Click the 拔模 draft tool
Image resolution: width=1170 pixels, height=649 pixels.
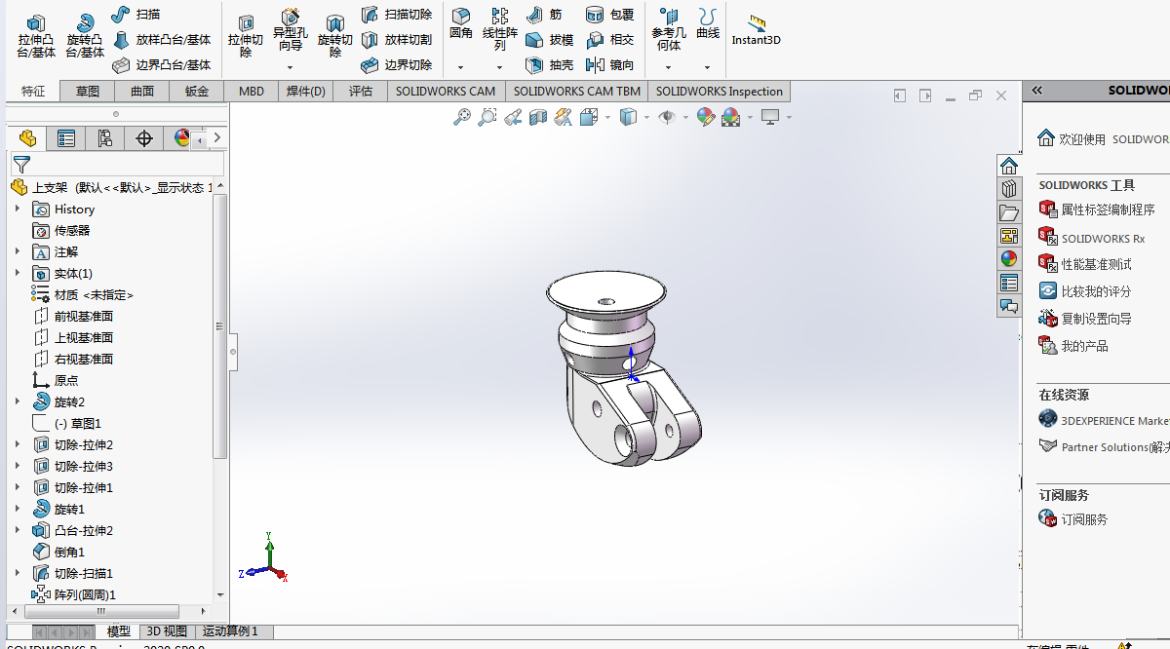549,40
